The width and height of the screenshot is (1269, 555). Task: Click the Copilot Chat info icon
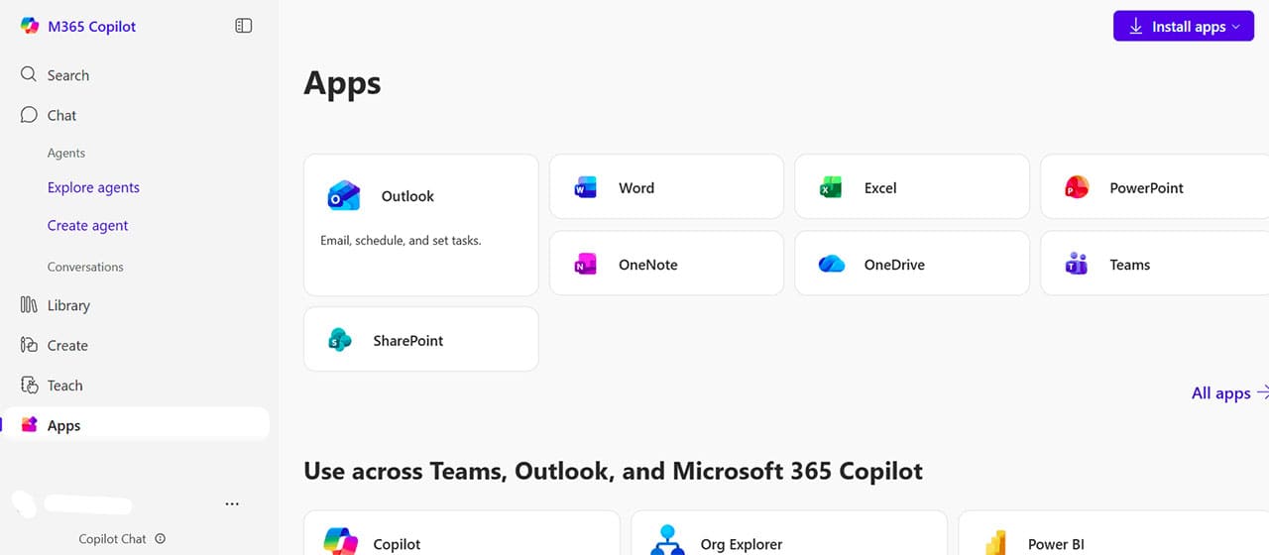[161, 539]
